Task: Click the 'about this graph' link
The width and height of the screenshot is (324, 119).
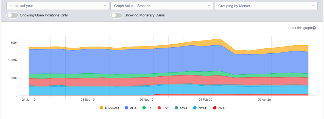Action: (300, 28)
